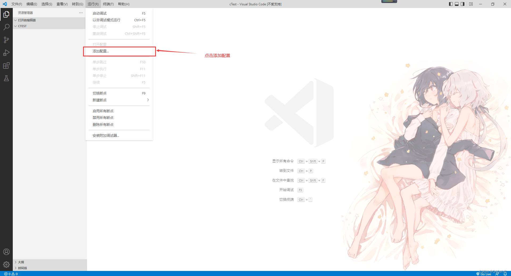511x276 pixels.
Task: Expand the 新建断点 submenu arrow
Action: coord(148,100)
